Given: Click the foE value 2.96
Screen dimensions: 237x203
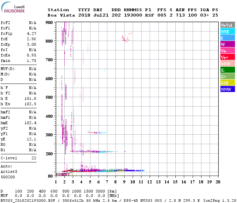Looking at the screenshot, I should point(31,39).
